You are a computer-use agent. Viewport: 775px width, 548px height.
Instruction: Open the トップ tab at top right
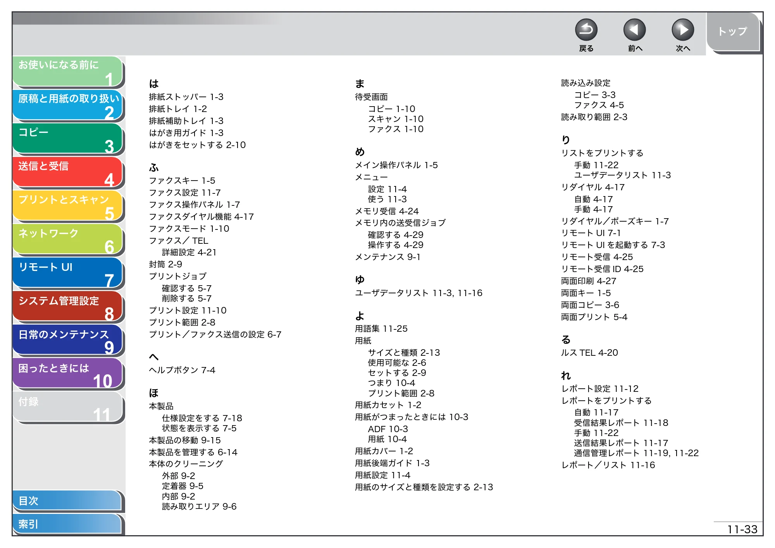coord(733,32)
